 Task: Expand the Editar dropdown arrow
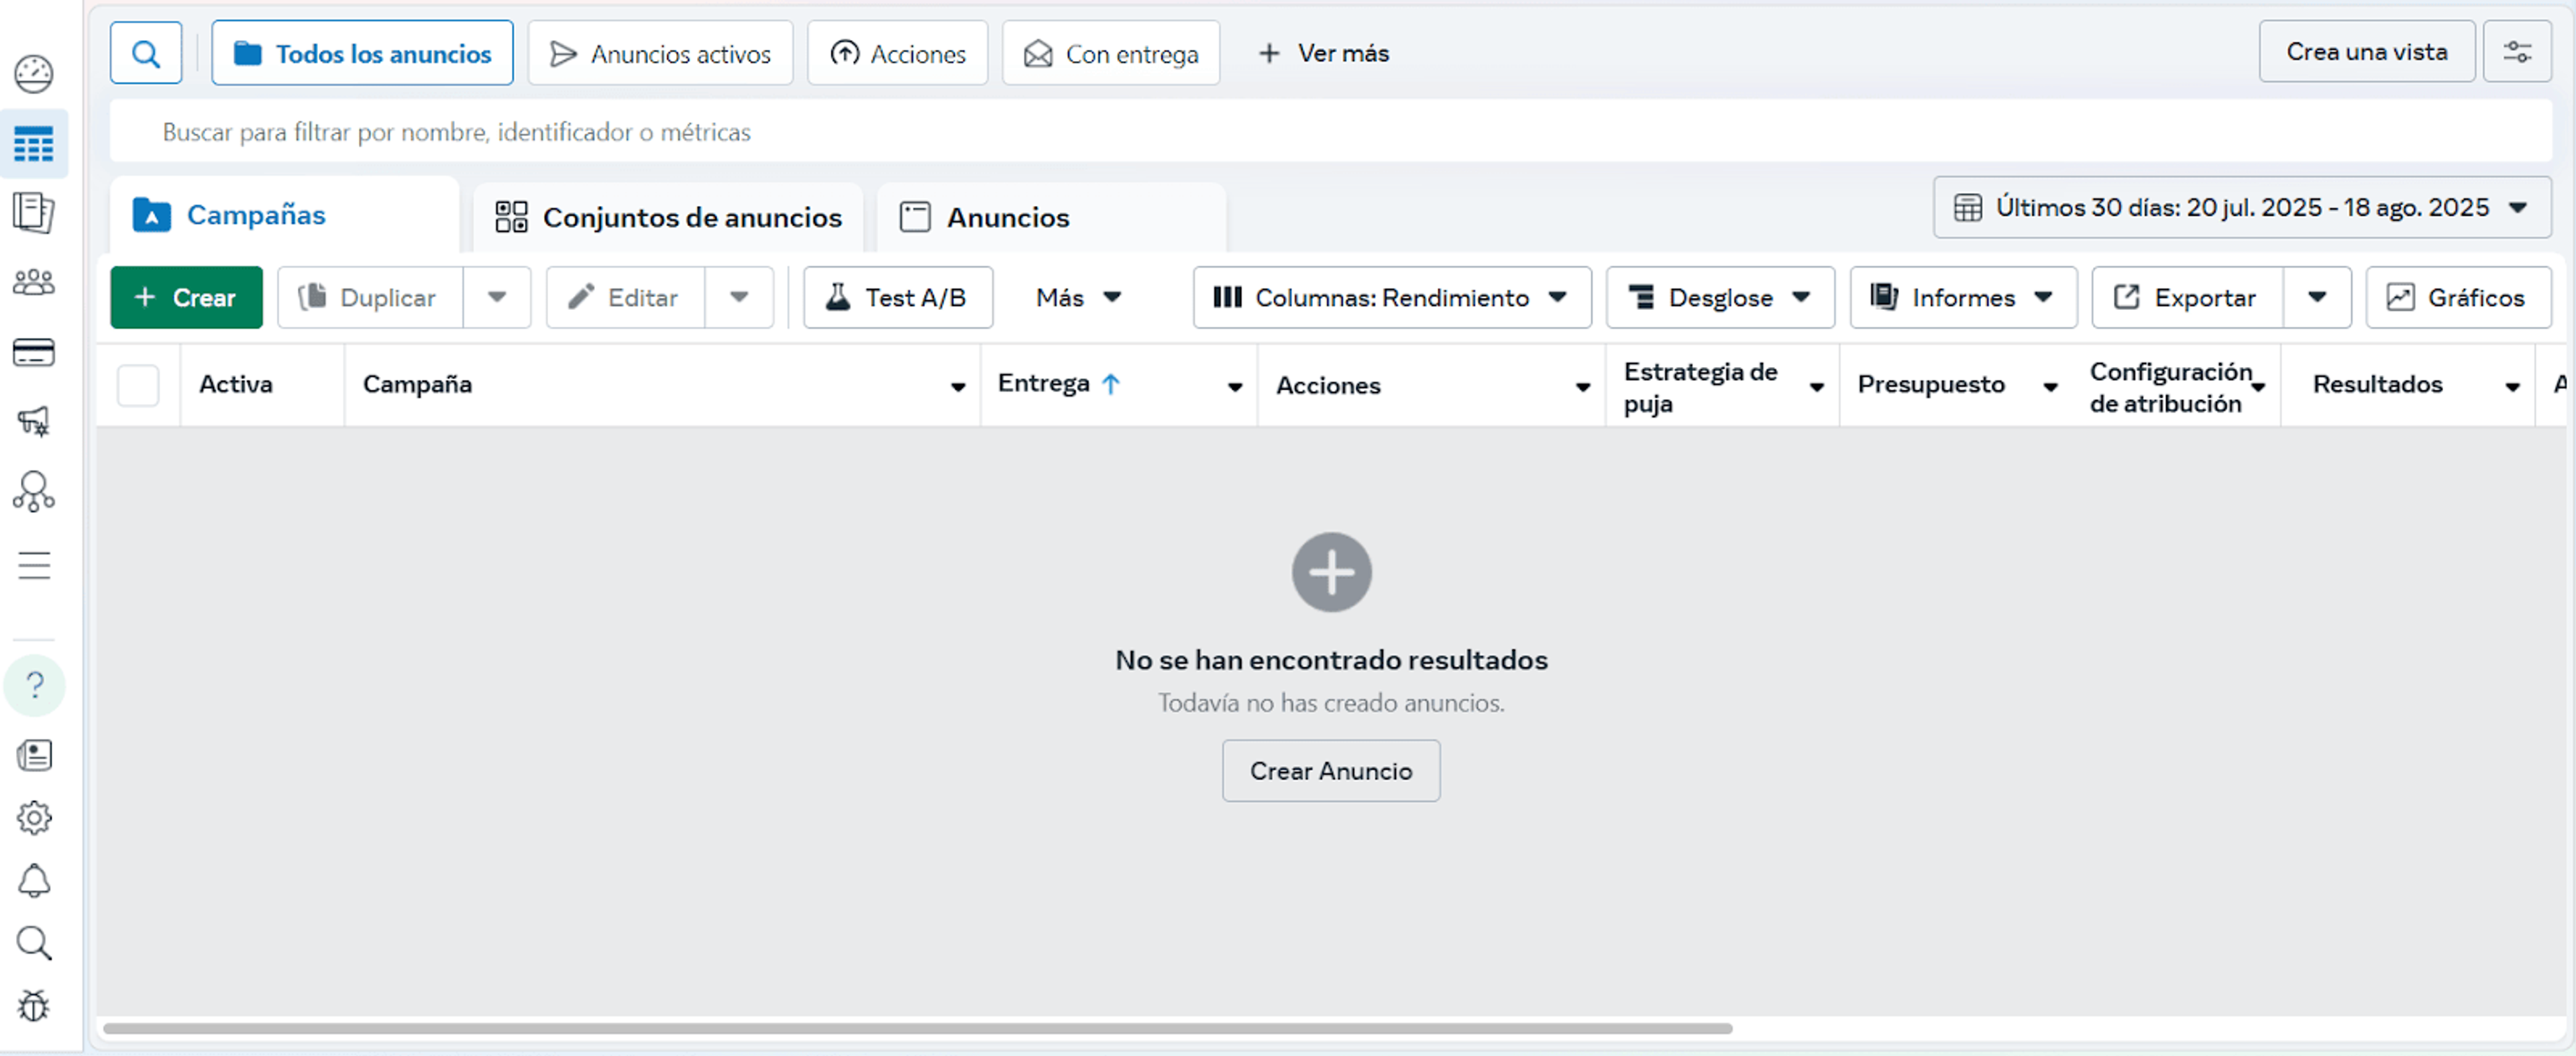739,298
